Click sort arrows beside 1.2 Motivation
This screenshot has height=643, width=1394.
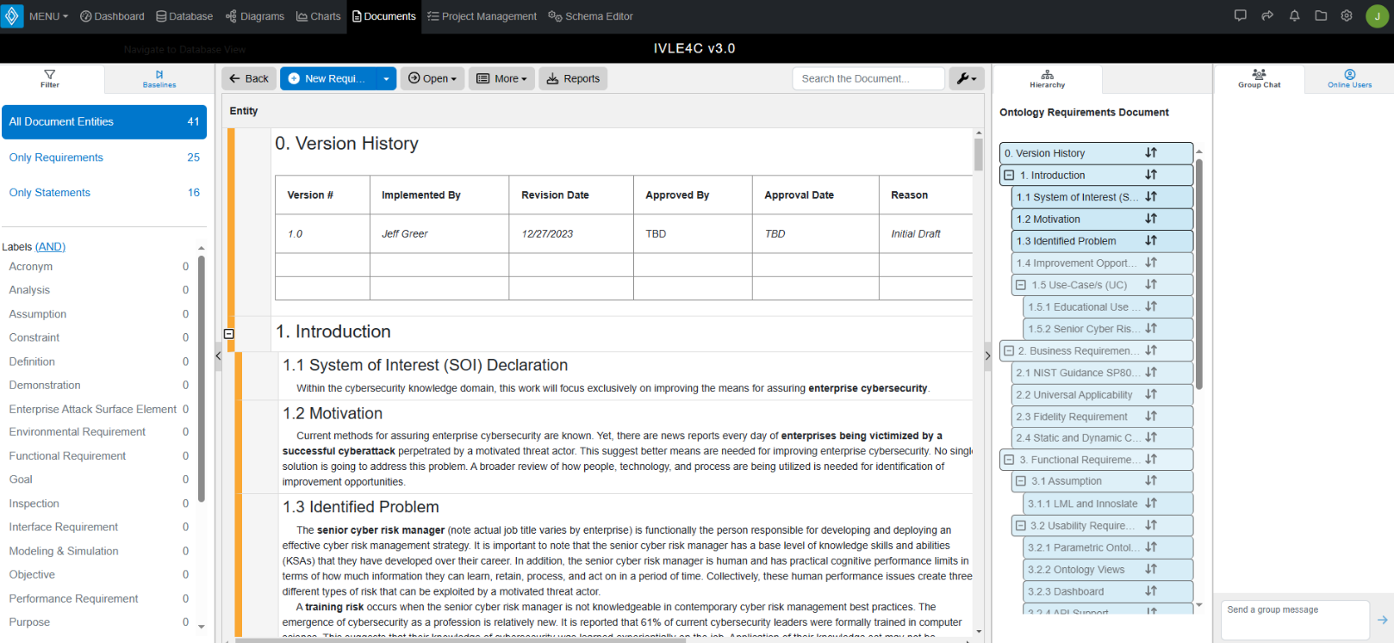1151,219
